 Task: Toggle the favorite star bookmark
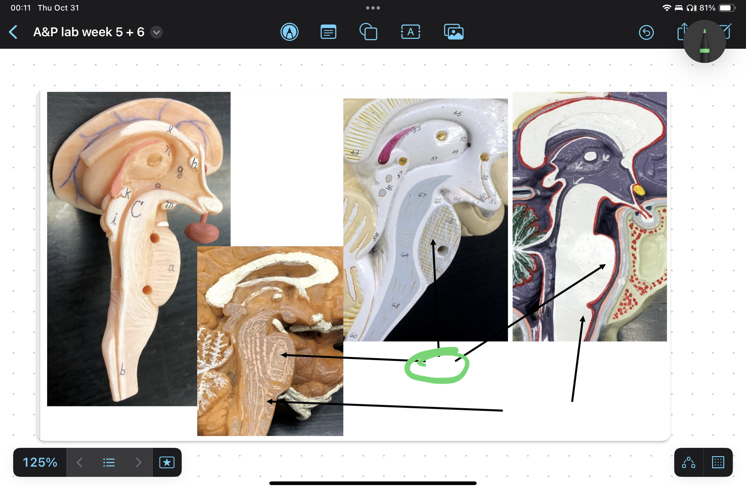pyautogui.click(x=167, y=462)
